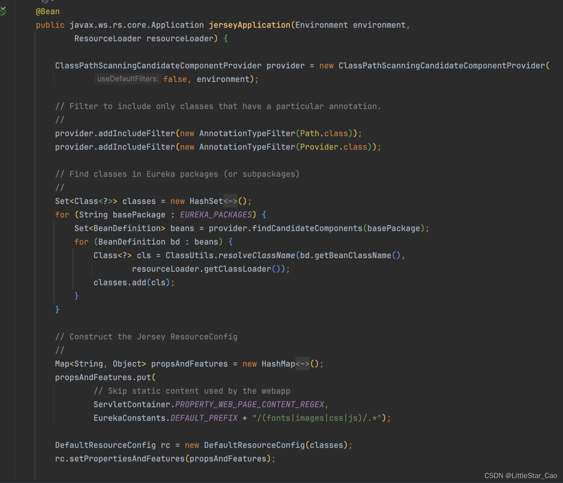Click javax.ws.rs.core.Application return type
This screenshot has height=483, width=563.
[x=137, y=25]
